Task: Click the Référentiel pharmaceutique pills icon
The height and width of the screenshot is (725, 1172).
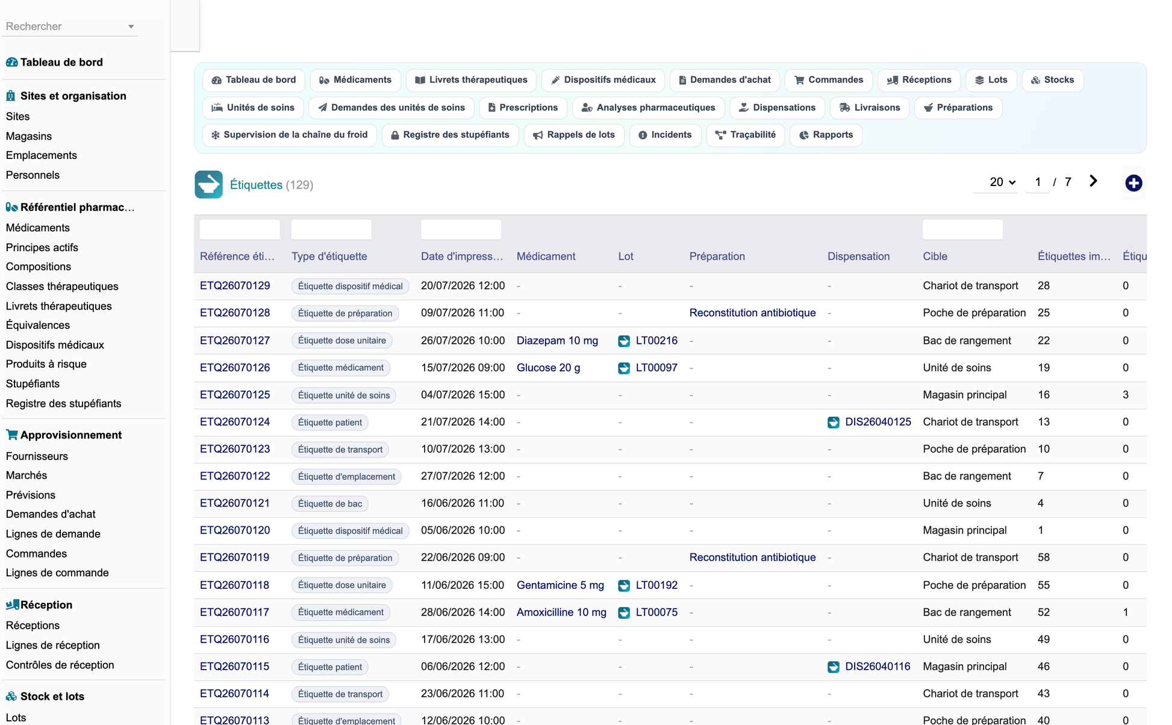Action: coord(11,207)
